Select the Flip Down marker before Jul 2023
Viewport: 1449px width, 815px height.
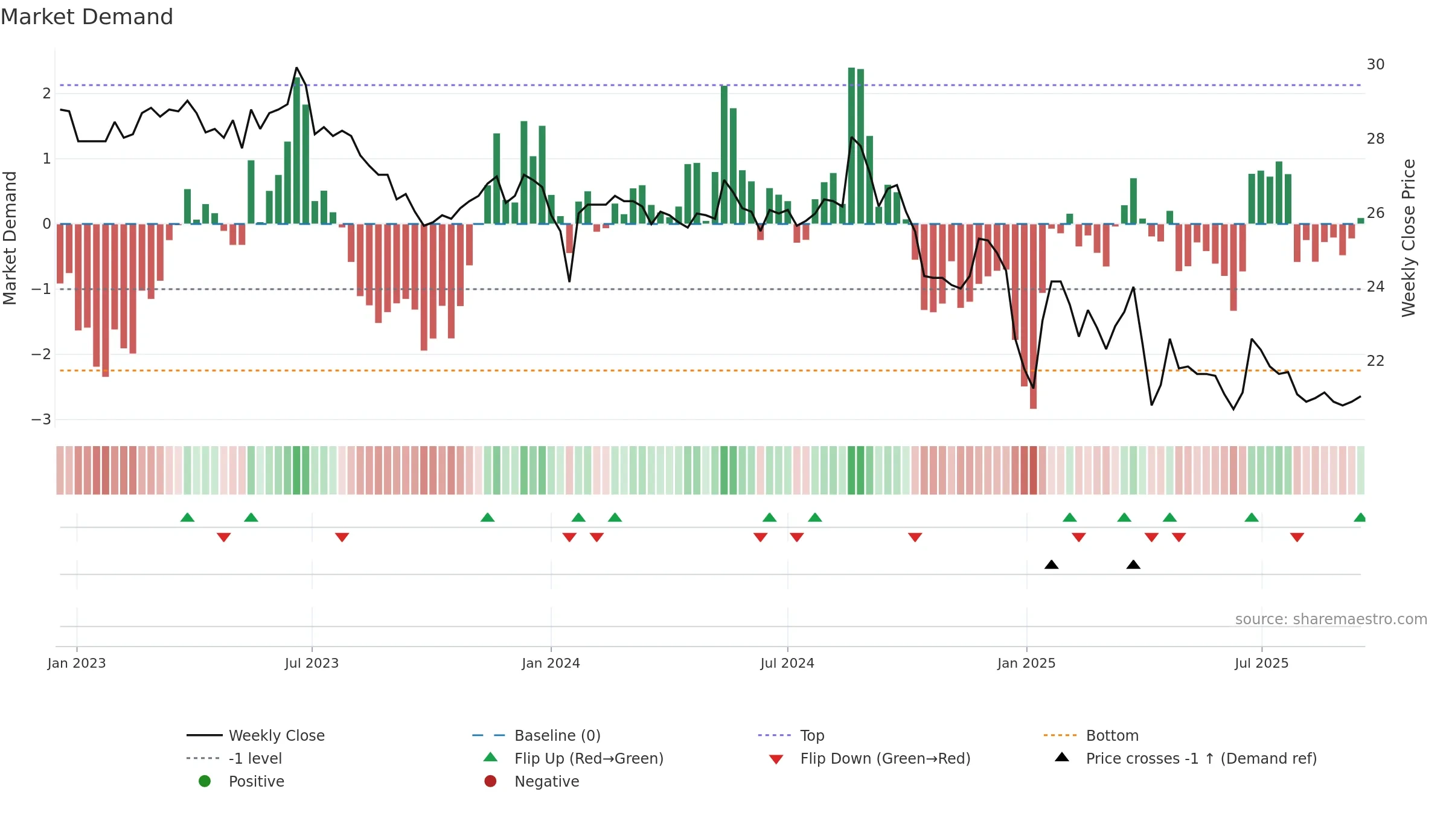pos(223,537)
